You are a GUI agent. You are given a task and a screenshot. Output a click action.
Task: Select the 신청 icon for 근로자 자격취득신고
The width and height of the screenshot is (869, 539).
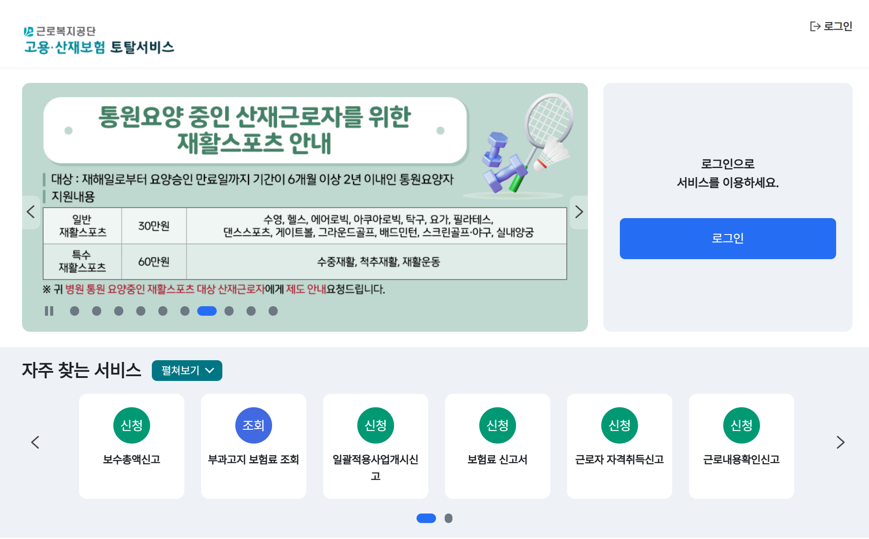tap(619, 425)
